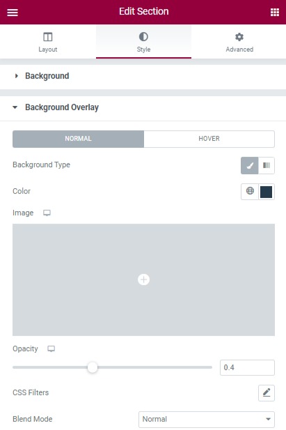Open the widgets grid panel
The image size is (286, 430).
(275, 13)
